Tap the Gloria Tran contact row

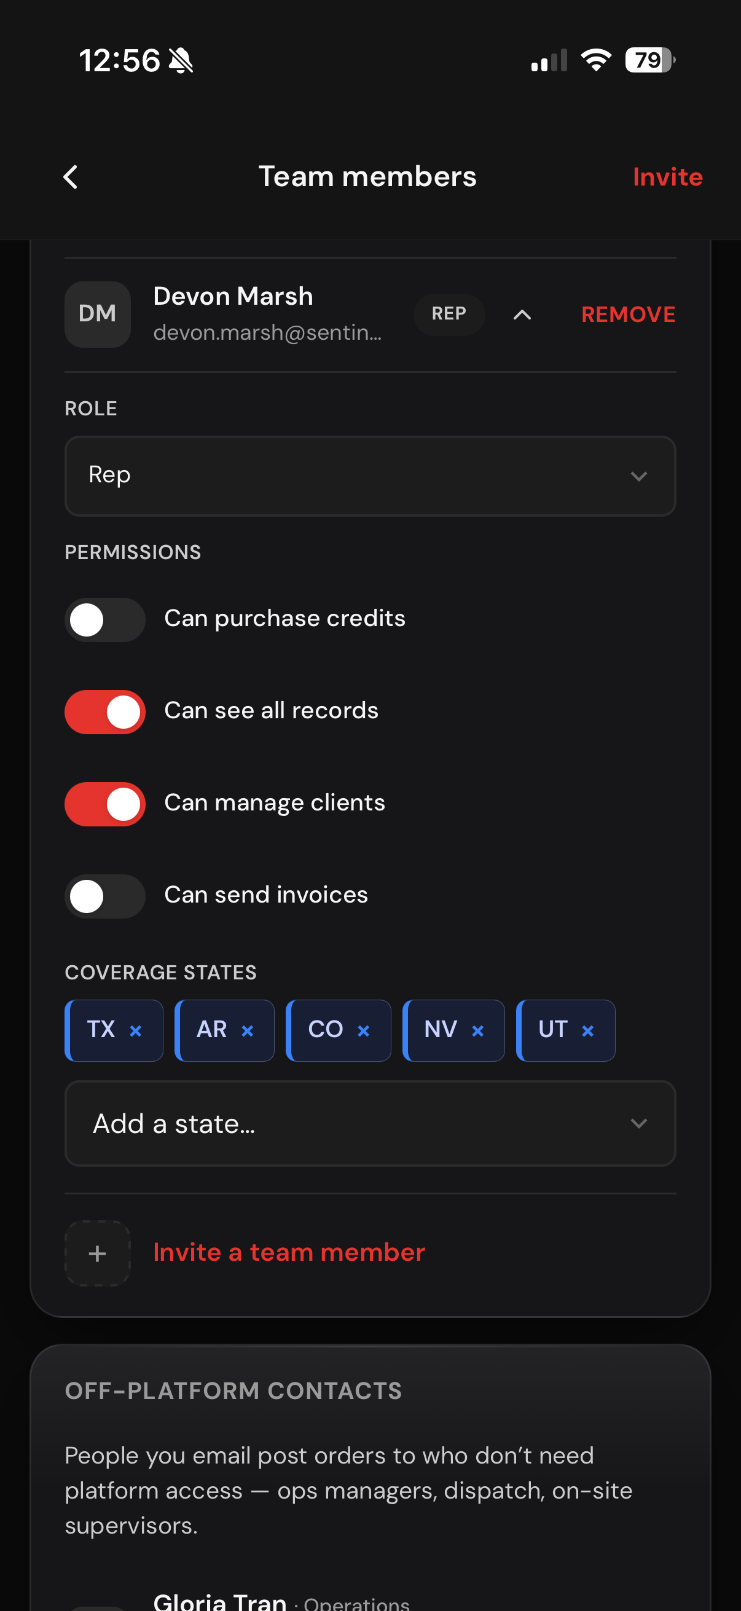(x=370, y=1602)
